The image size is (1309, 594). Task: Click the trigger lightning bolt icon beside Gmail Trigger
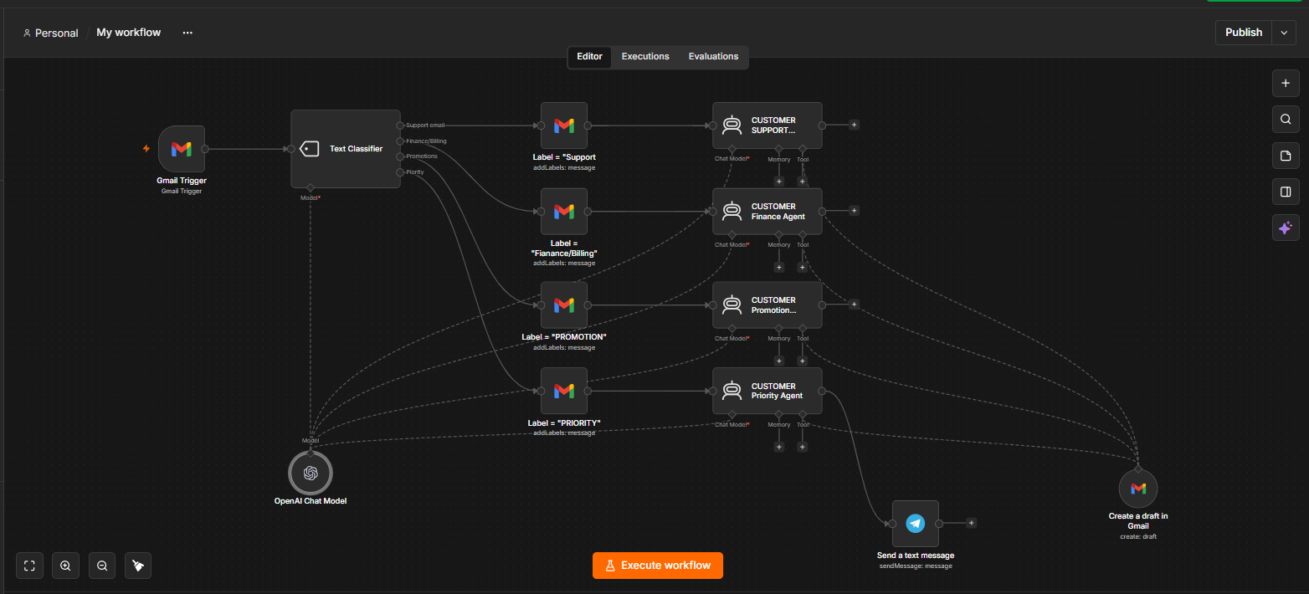tap(146, 149)
